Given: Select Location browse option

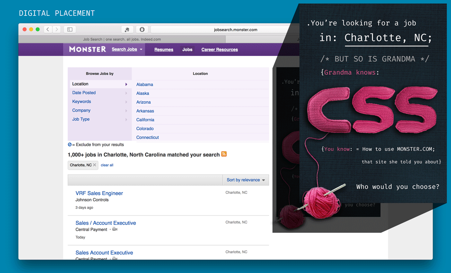Looking at the screenshot, I should coord(100,84).
